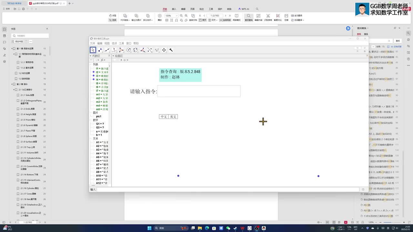The height and width of the screenshot is (232, 413).
Task: Select the Reflect about Line tool
Action: point(150,50)
